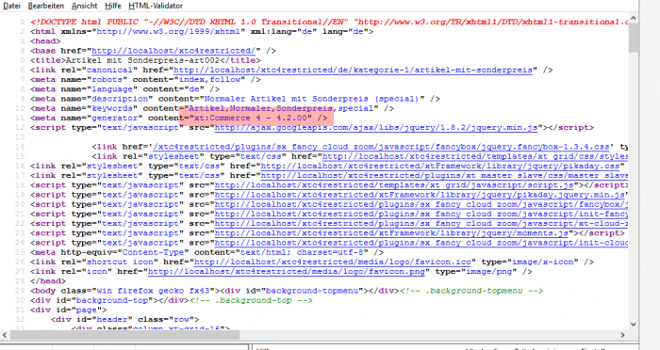This screenshot has width=660, height=350.
Task: Click the horizontal scrollbar left arrow
Action: point(5,335)
